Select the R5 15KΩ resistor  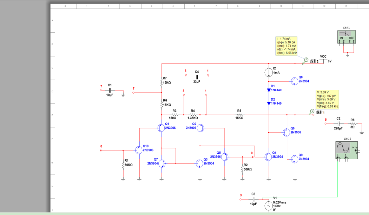click(x=239, y=115)
